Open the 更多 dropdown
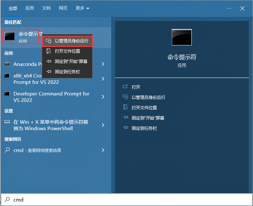253x206 pixels. [82, 8]
